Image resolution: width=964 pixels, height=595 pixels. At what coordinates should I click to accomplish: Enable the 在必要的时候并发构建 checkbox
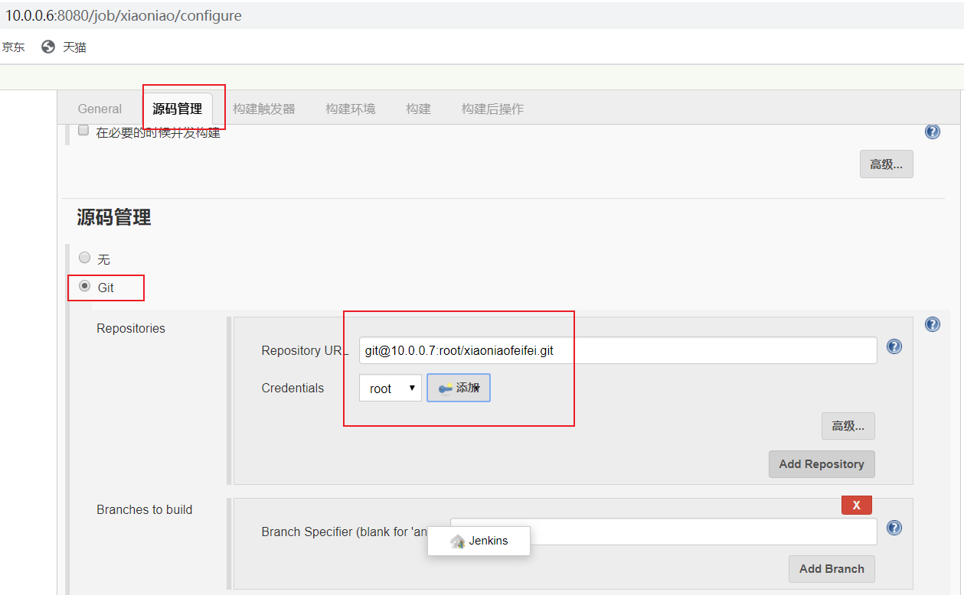click(83, 131)
